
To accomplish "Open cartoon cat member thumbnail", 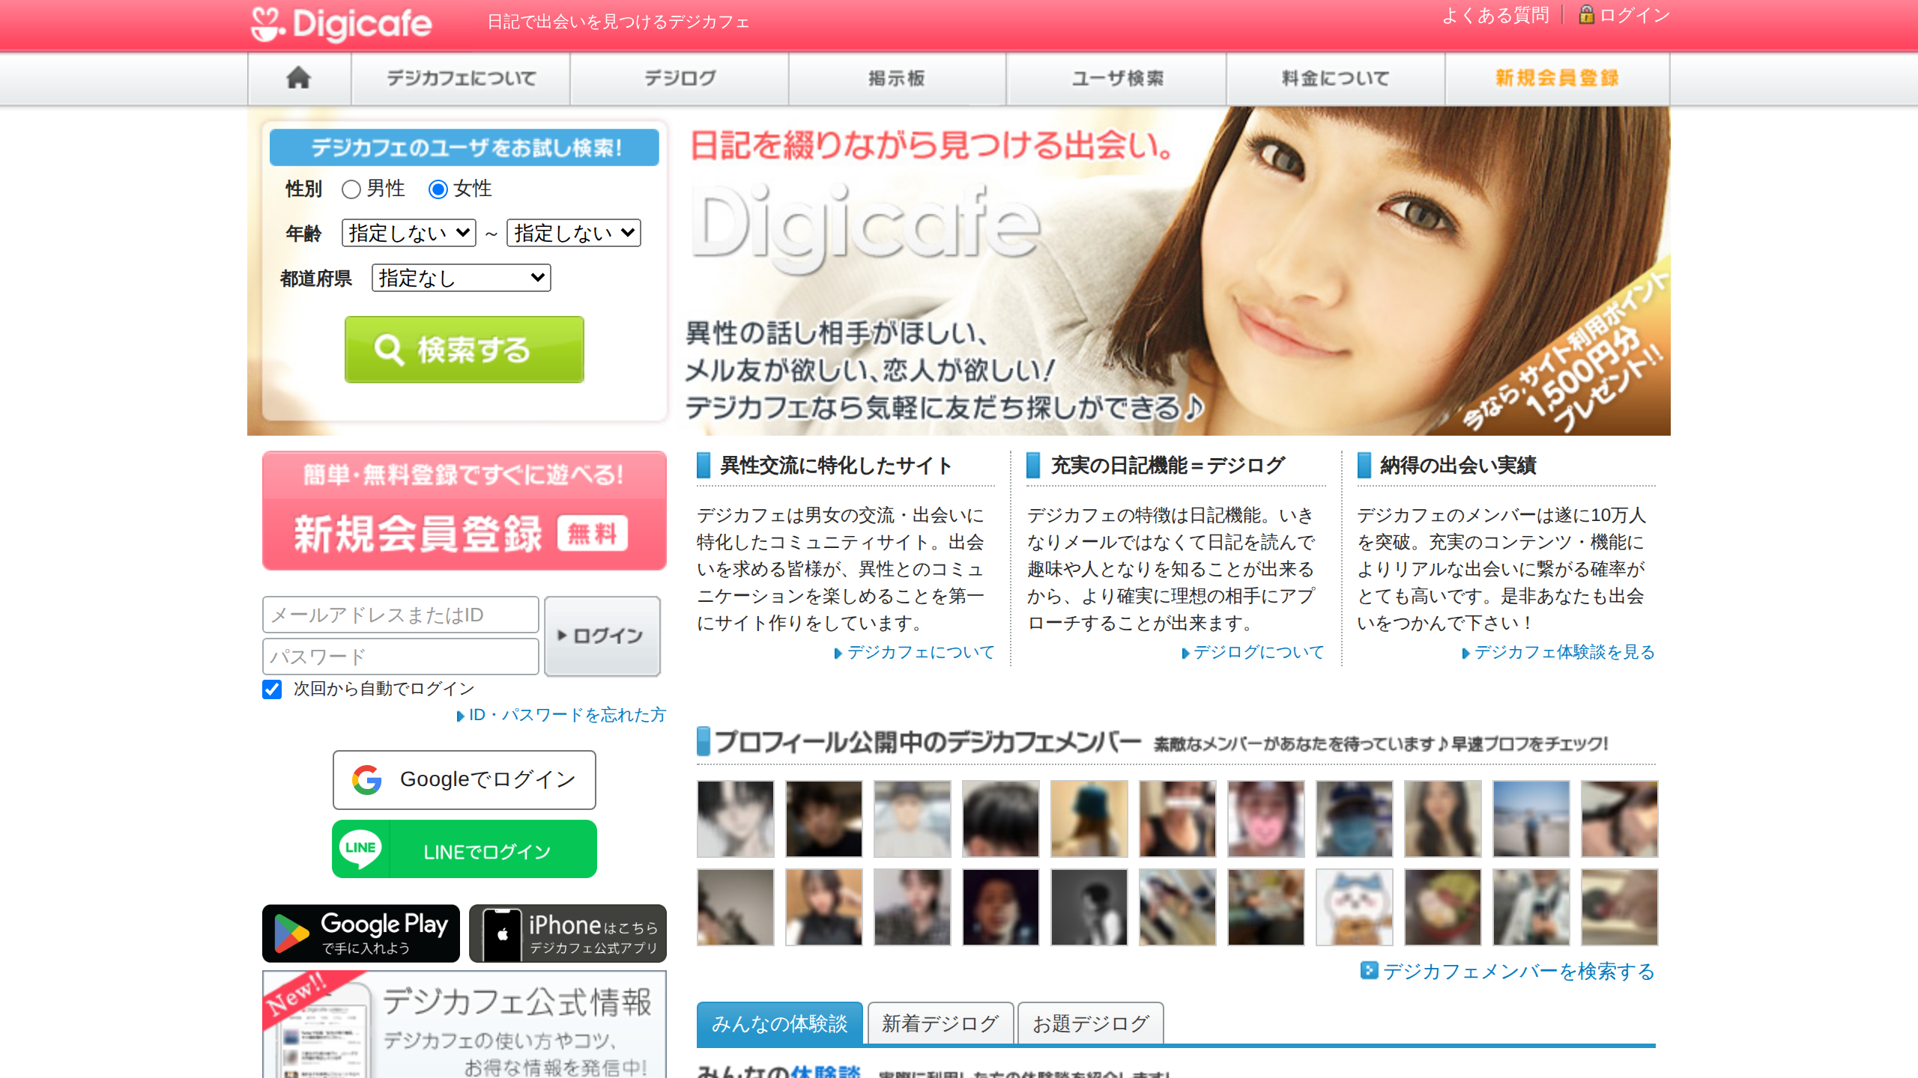I will tap(1355, 907).
